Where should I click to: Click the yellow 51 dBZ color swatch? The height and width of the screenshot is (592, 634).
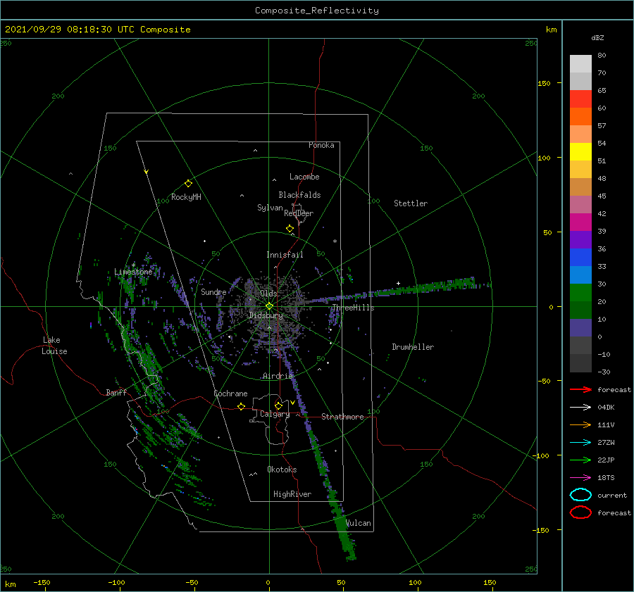pos(580,151)
